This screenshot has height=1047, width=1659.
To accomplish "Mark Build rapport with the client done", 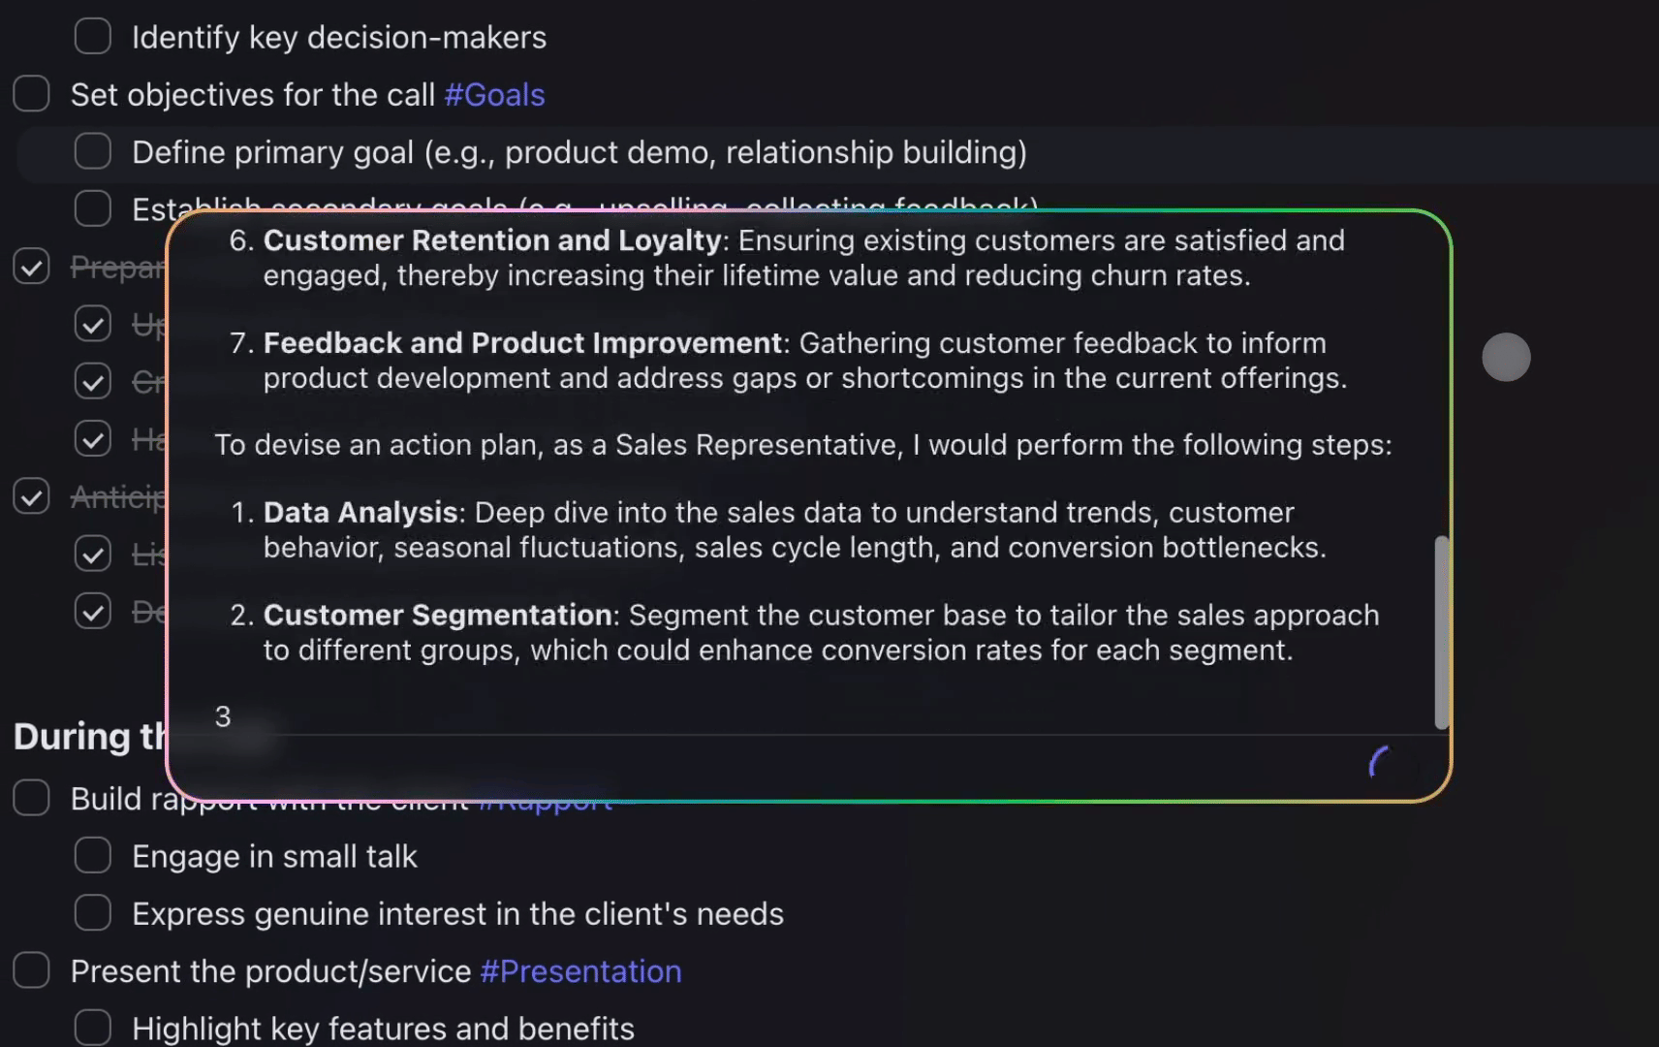I will coord(31,798).
